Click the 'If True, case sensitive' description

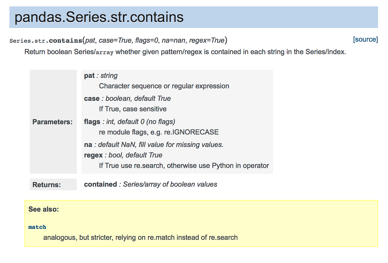[x=133, y=109]
